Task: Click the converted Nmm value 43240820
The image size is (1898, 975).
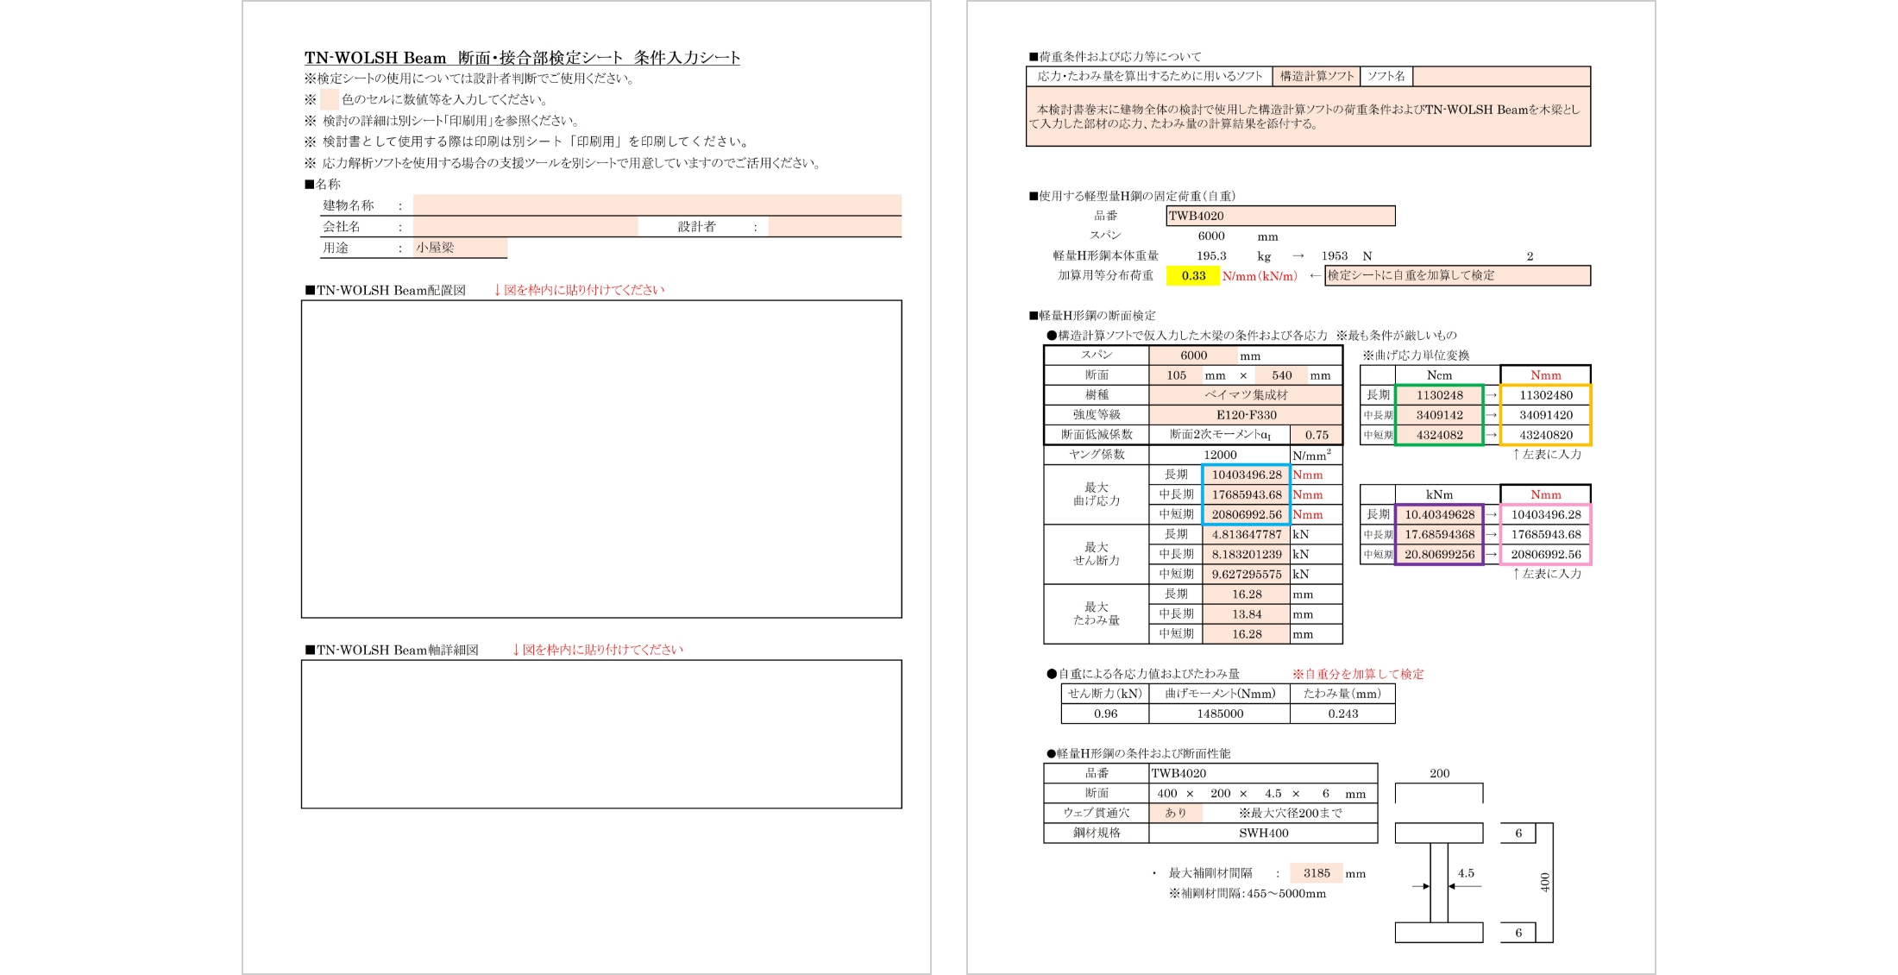Action: coord(1546,435)
